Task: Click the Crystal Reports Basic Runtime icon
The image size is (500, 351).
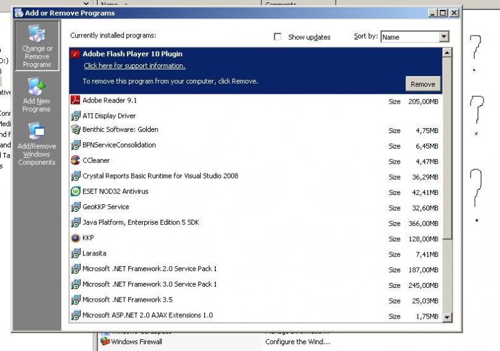Action: pyautogui.click(x=75, y=176)
